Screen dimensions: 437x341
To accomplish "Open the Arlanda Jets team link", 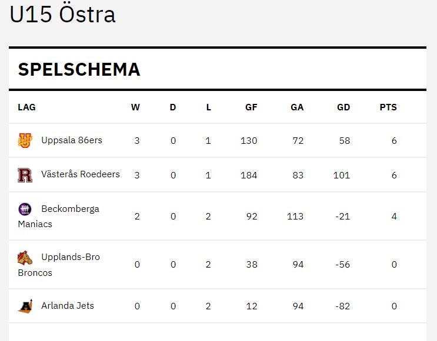I will pyautogui.click(x=67, y=306).
